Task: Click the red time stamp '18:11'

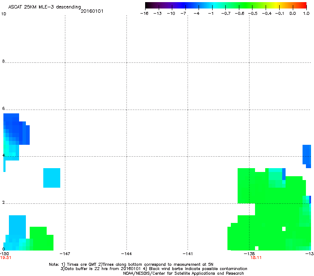Action: click(256, 258)
